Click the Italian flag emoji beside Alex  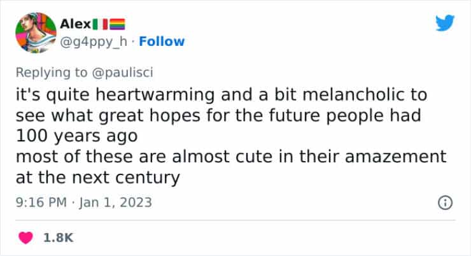(99, 25)
